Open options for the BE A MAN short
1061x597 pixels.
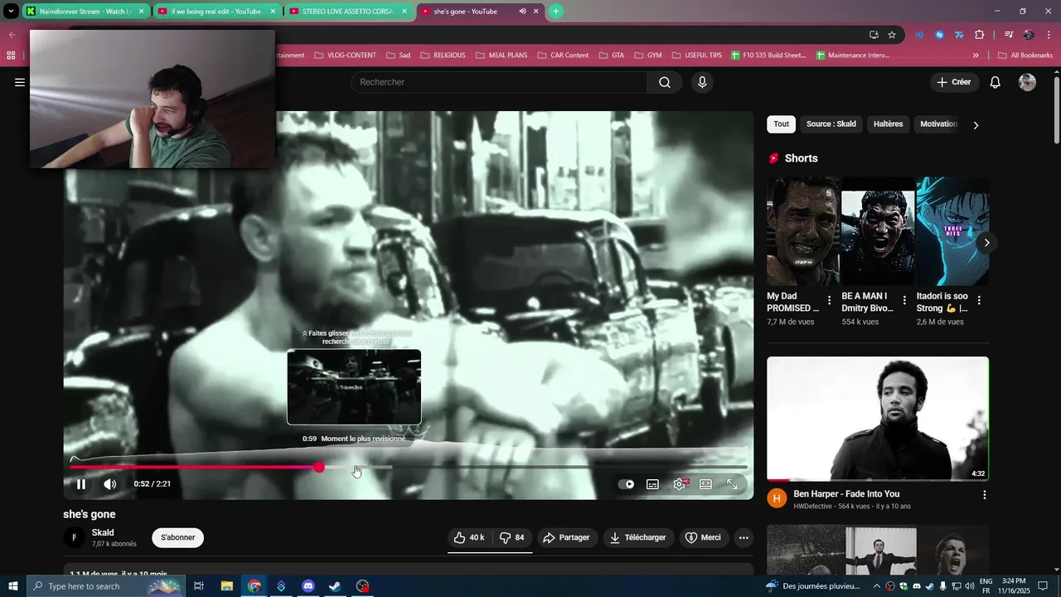pos(904,300)
